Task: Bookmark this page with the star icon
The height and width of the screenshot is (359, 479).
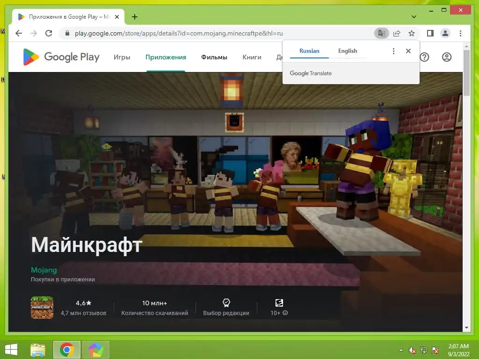Action: (x=412, y=33)
